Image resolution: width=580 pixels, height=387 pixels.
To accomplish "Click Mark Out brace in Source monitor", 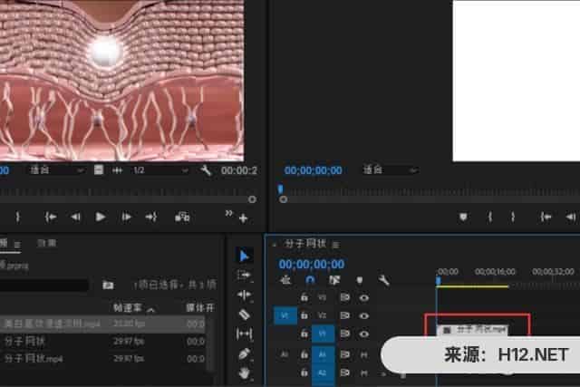I will 17,217.
